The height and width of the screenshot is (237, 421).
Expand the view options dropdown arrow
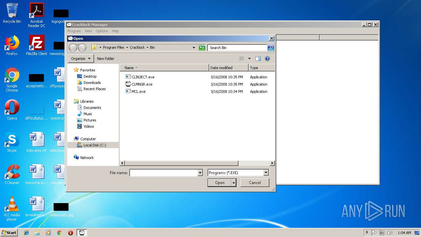(249, 59)
